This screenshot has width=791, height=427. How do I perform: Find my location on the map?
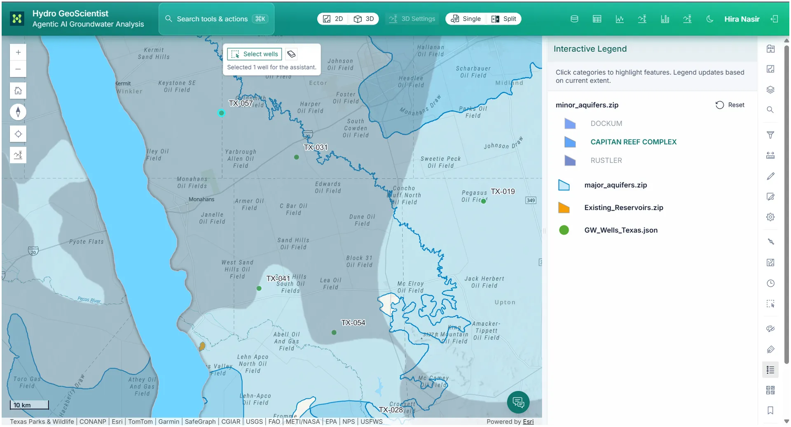click(x=18, y=134)
